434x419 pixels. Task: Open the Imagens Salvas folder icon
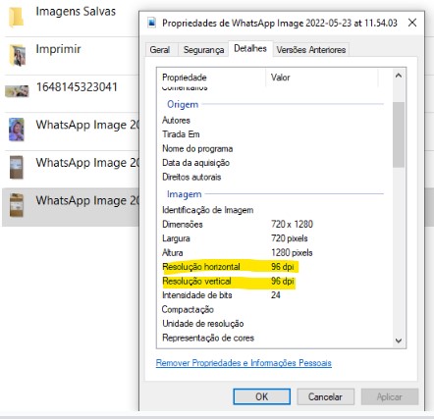[16, 17]
